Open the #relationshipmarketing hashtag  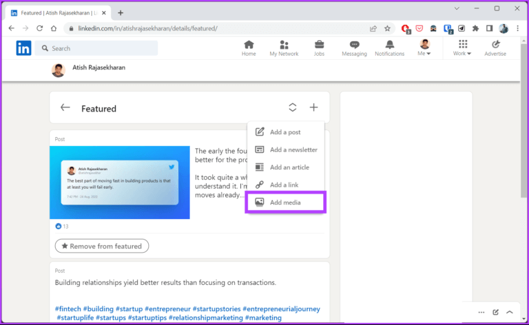click(x=206, y=317)
